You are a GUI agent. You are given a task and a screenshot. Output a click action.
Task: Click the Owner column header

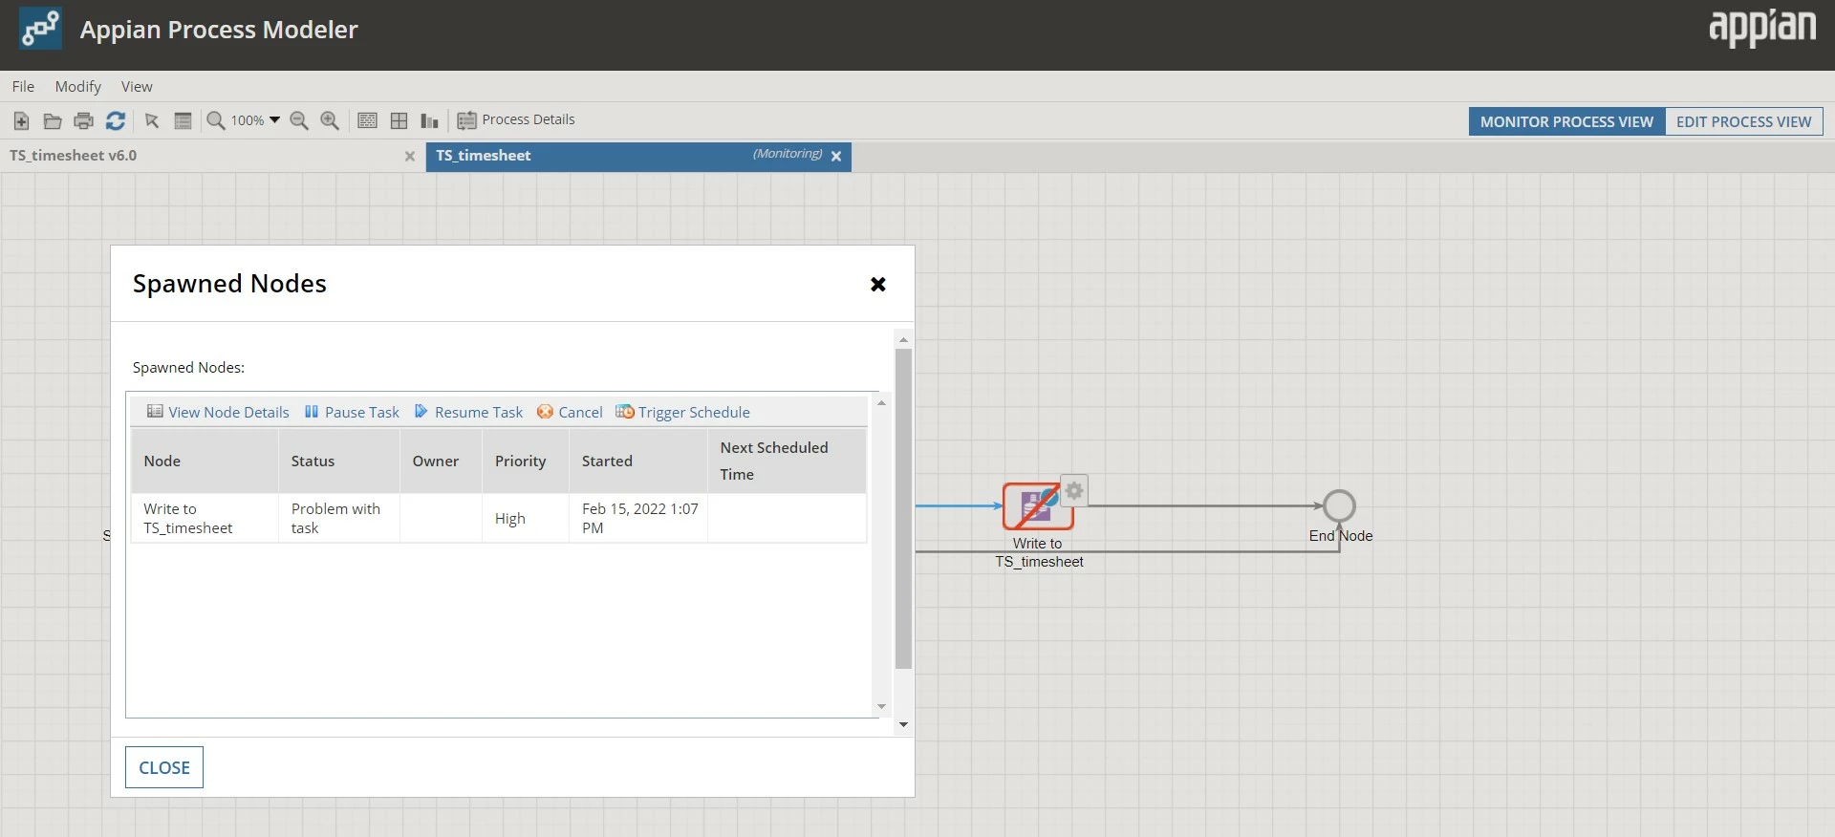coord(441,461)
